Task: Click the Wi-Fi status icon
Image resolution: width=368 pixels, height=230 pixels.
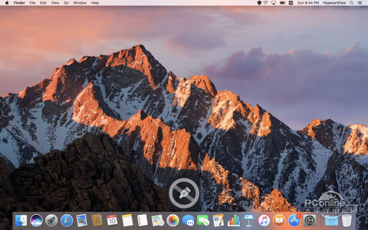Action: (x=265, y=3)
